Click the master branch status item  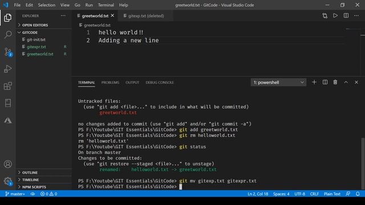(x=15, y=194)
